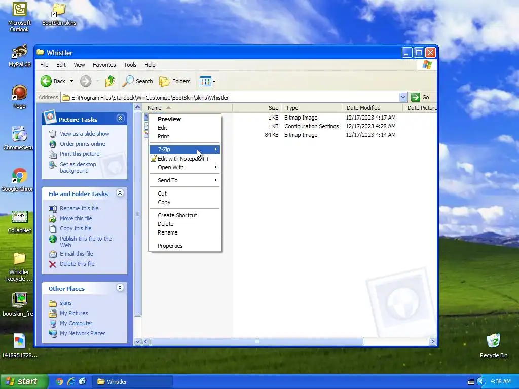Click Copy this file link

pyautogui.click(x=76, y=228)
